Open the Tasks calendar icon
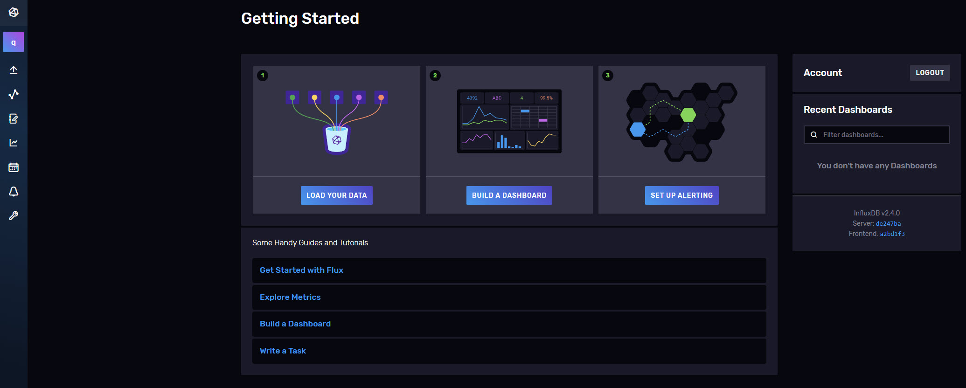The image size is (966, 388). click(x=14, y=167)
